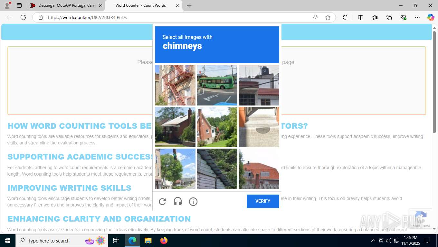View site information lock icon
The height and width of the screenshot is (247, 438).
pyautogui.click(x=41, y=17)
